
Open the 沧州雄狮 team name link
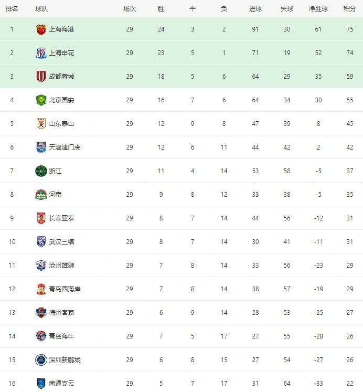pyautogui.click(x=61, y=265)
